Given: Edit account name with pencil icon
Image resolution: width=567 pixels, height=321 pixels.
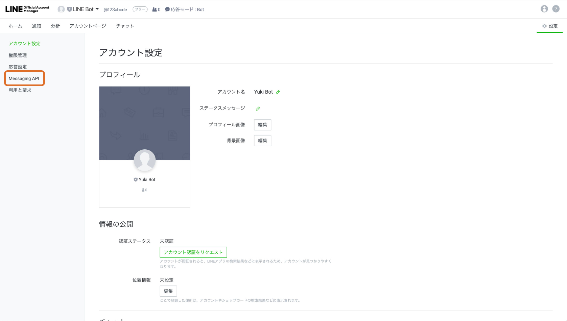Looking at the screenshot, I should pyautogui.click(x=278, y=92).
